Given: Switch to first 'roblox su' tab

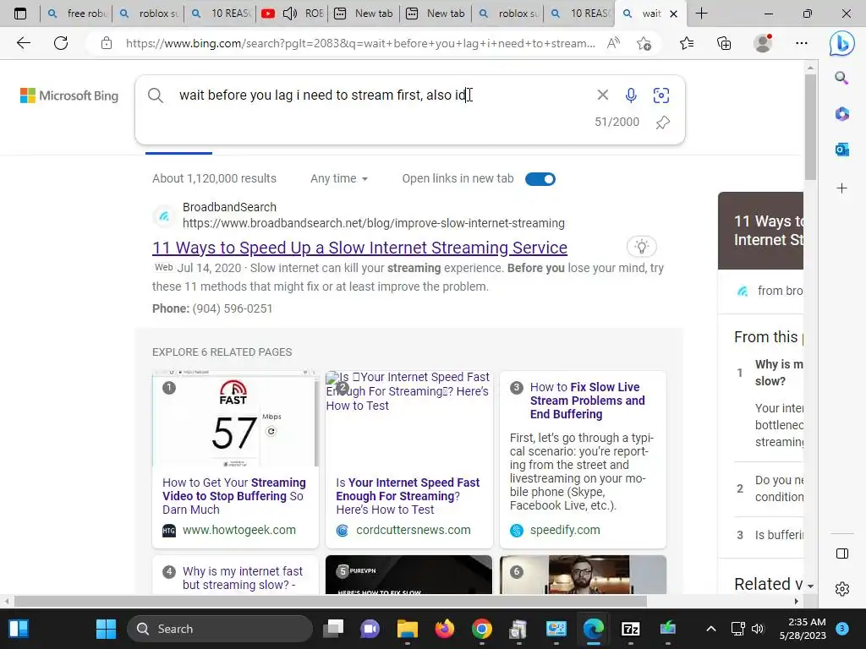Looking at the screenshot, I should pos(148,14).
